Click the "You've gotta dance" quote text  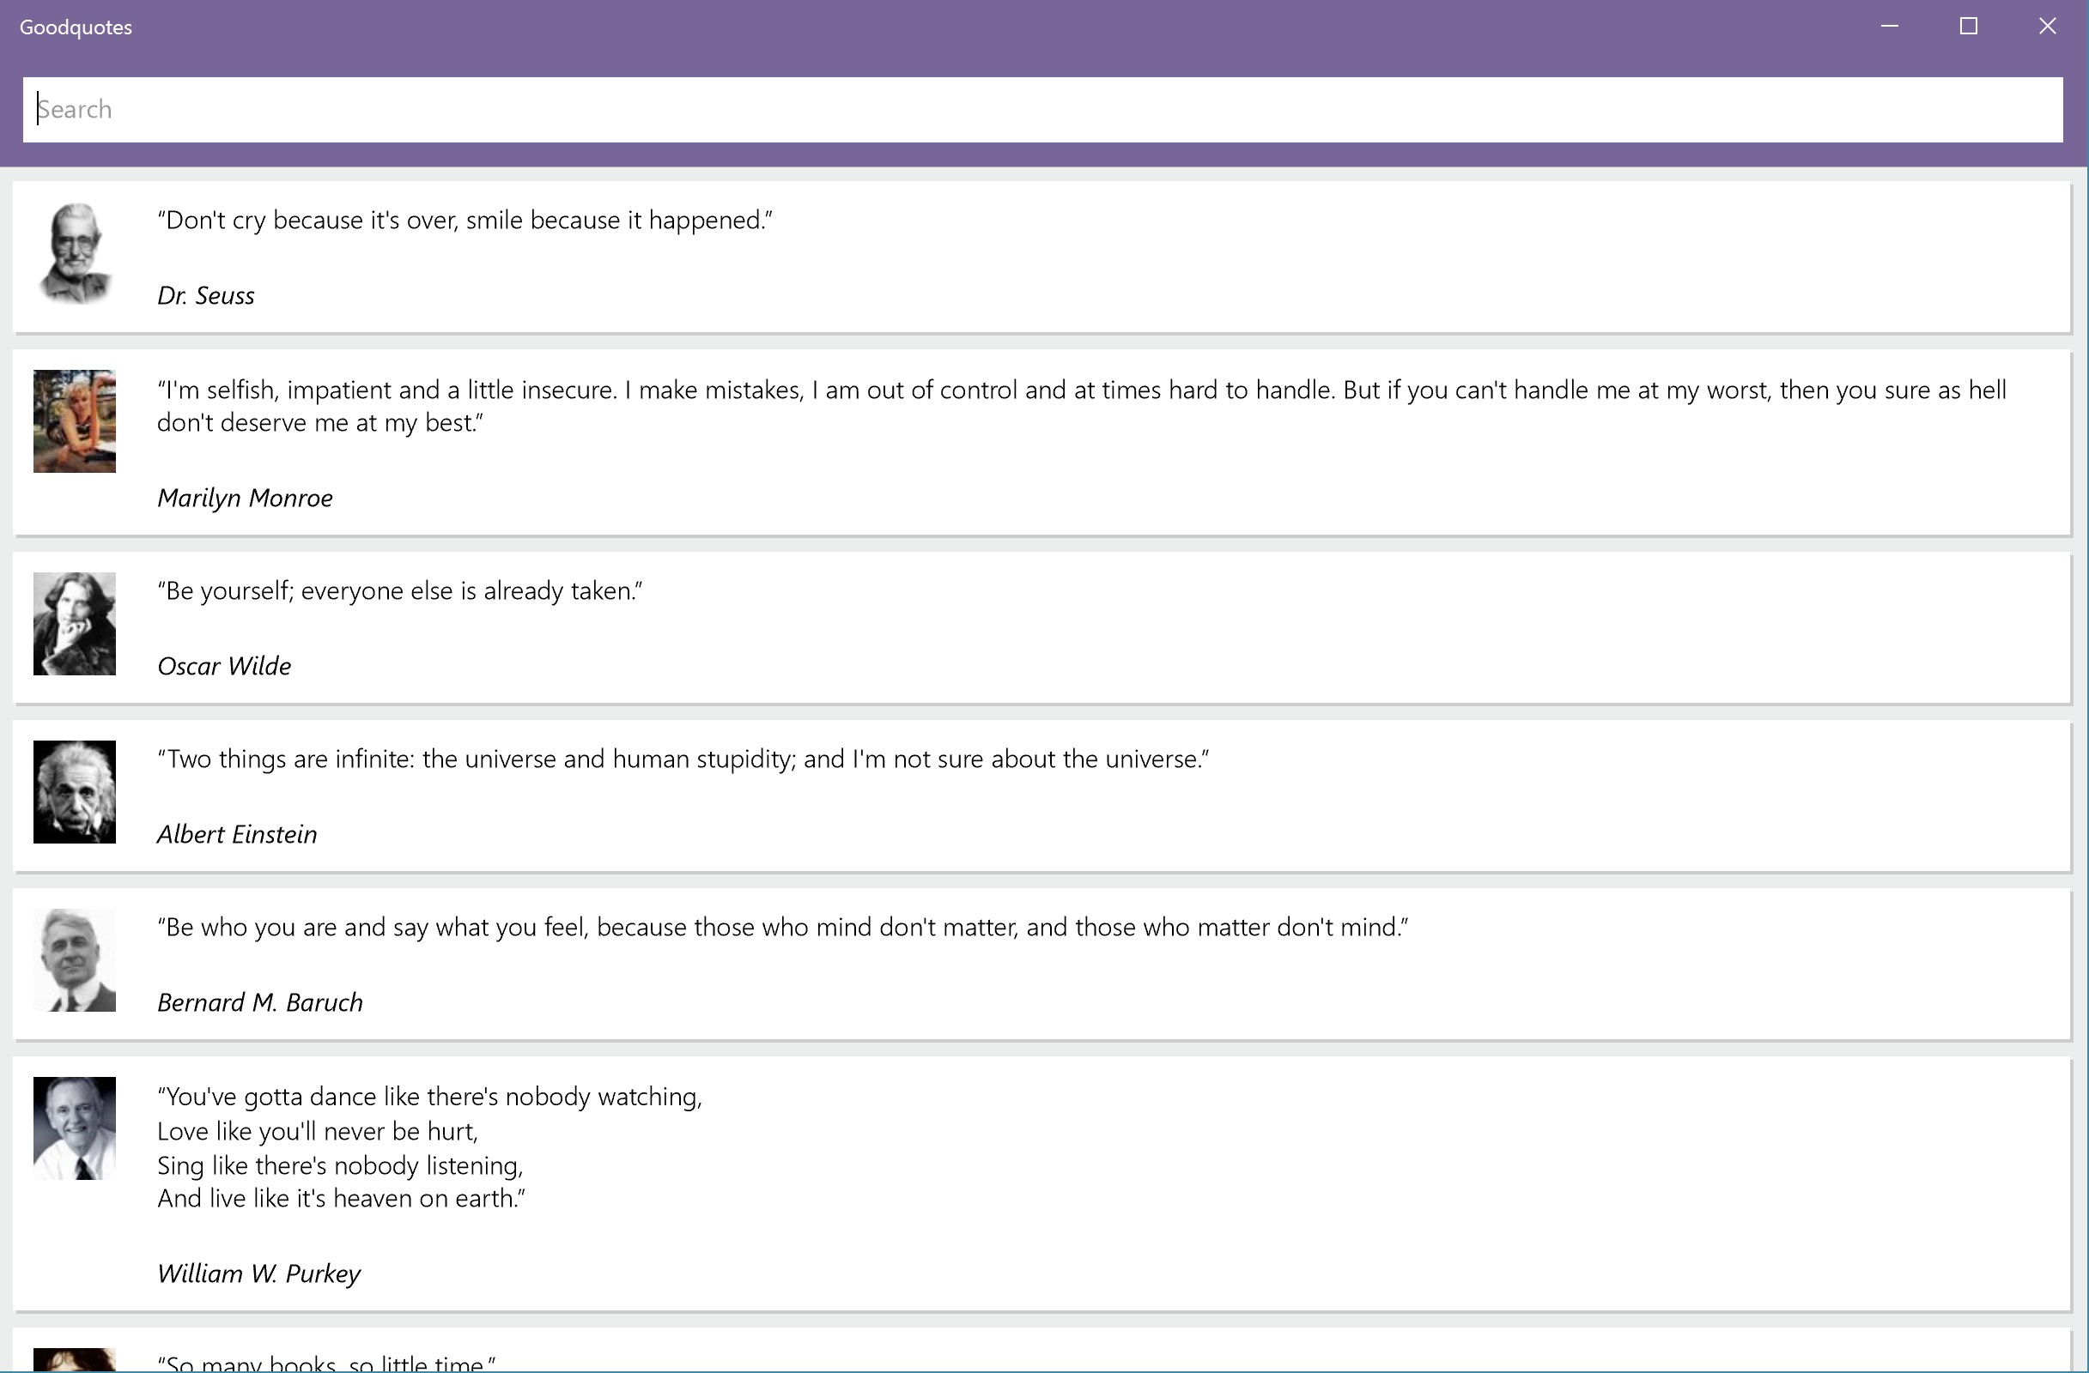click(429, 1147)
